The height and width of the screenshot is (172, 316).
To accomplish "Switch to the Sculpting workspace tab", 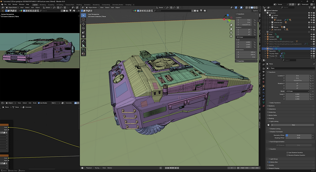I will pyautogui.click(x=51, y=5).
